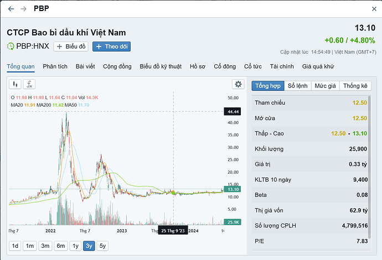Switch to the Tài chính tab

coord(282,66)
